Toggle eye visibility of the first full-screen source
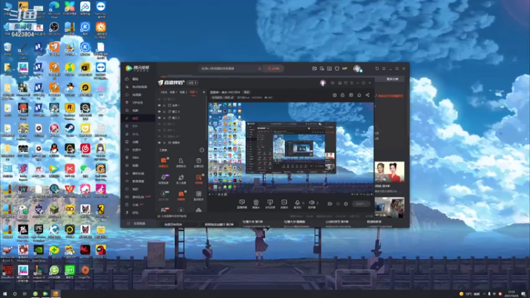 click(x=159, y=105)
